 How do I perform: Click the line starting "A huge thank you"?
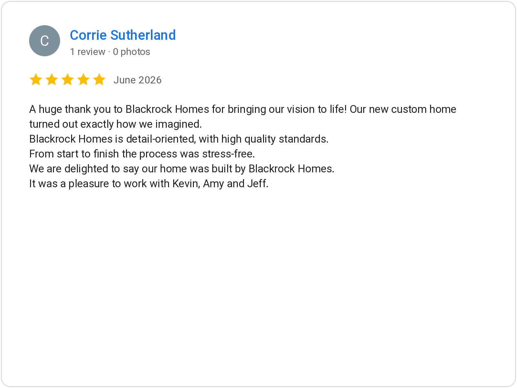coord(243,109)
